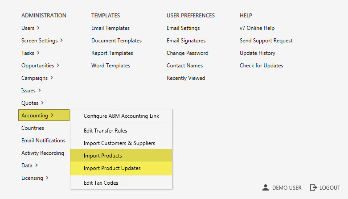The image size is (348, 199).
Task: Open Activity Recording settings
Action: [42, 153]
